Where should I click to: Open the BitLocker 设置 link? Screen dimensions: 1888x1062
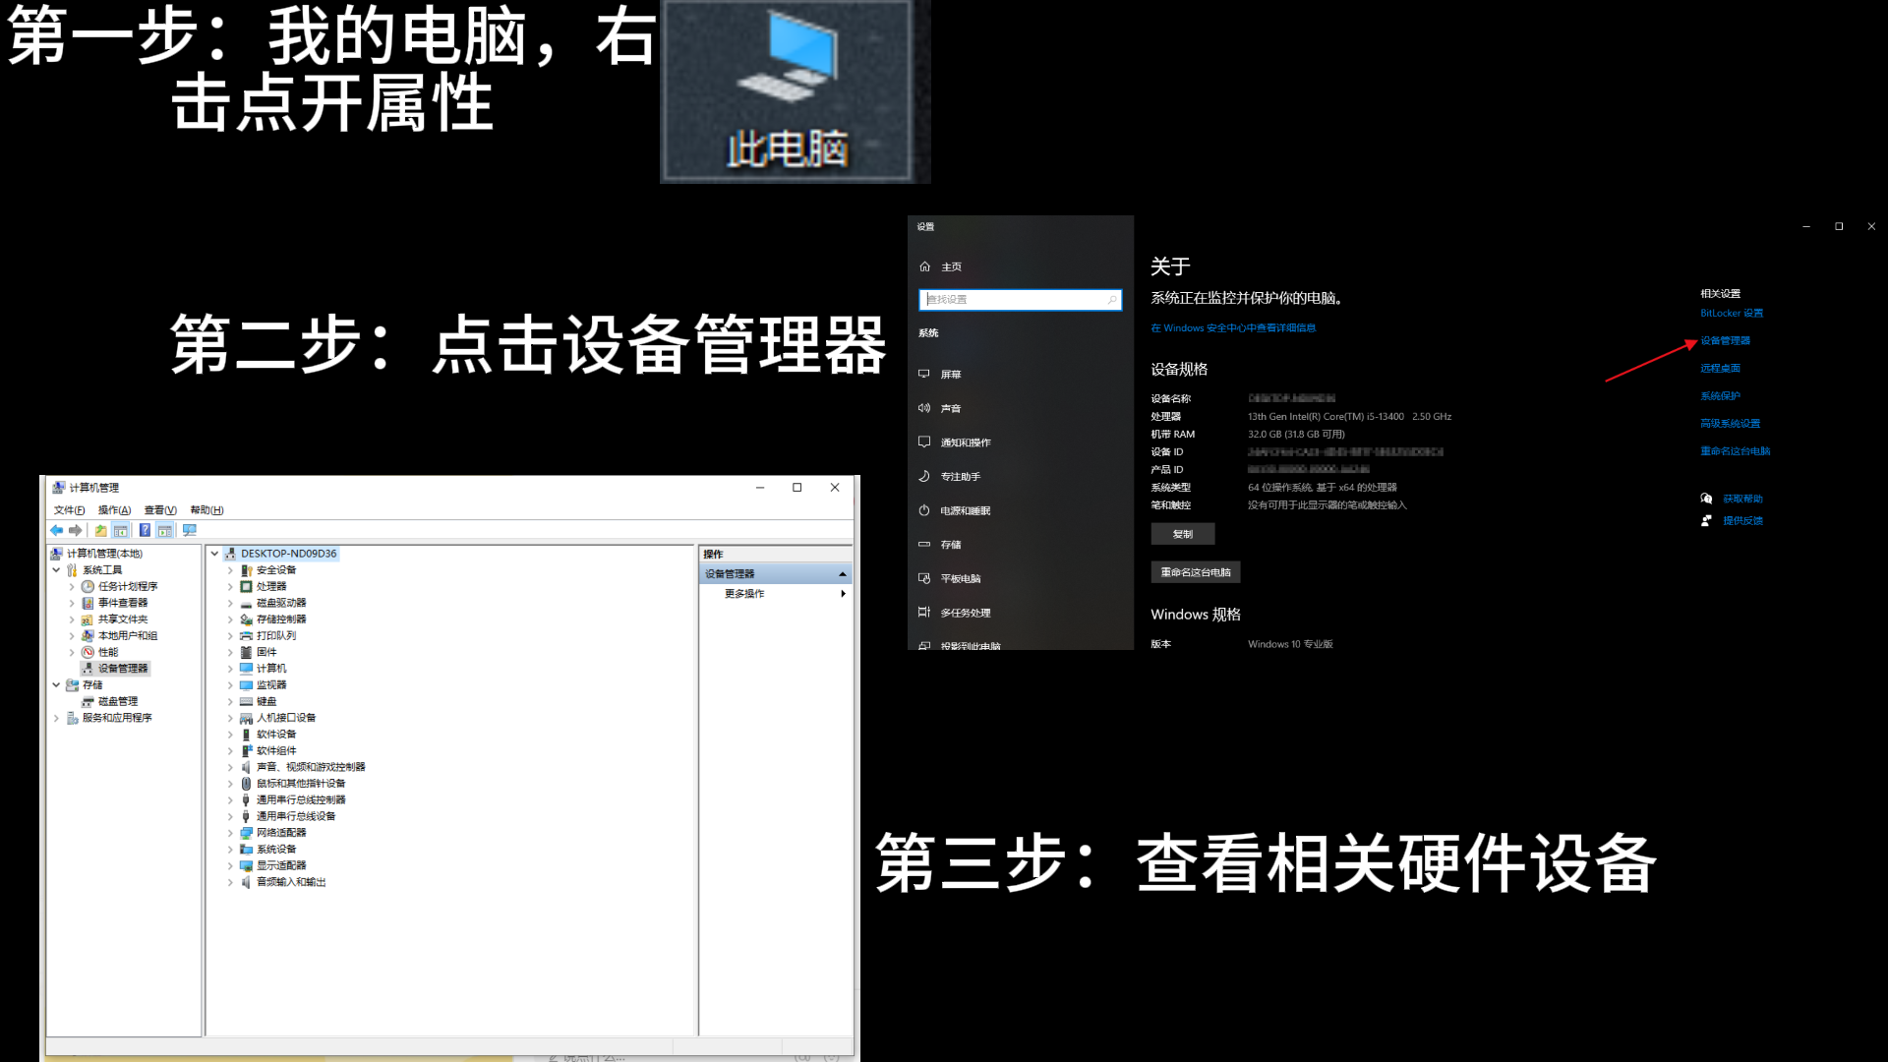pyautogui.click(x=1732, y=314)
